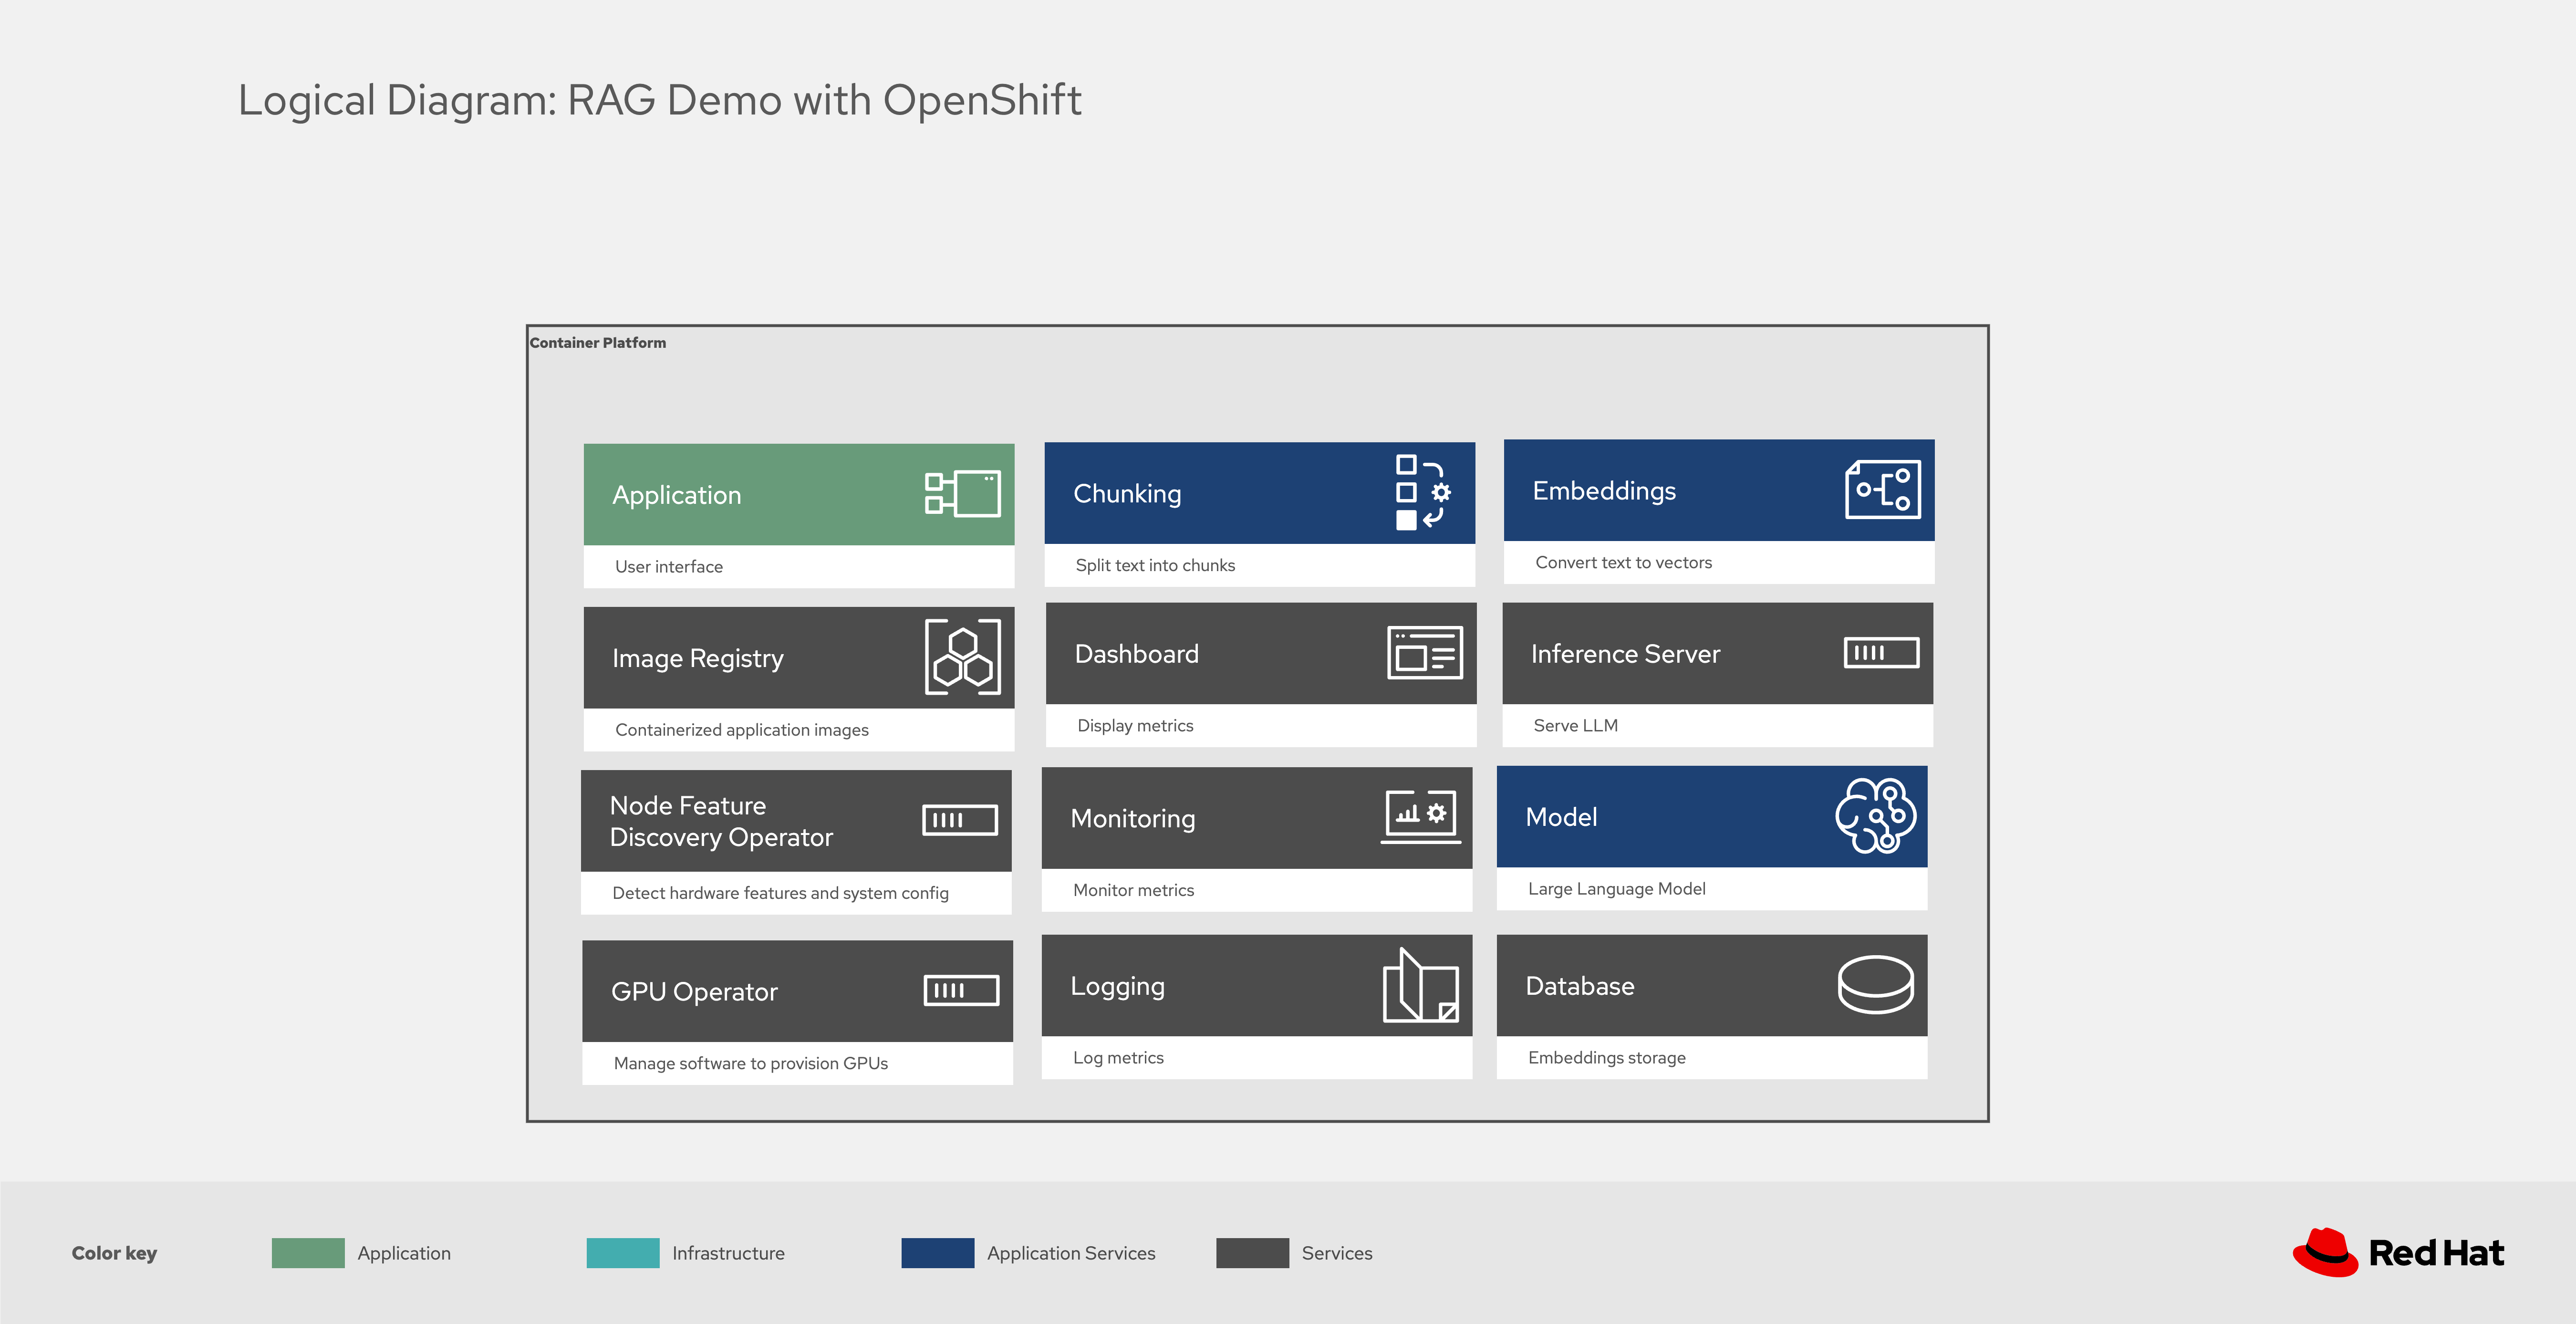The height and width of the screenshot is (1324, 2576).
Task: Click the Dashboard layout icon
Action: [x=1424, y=653]
